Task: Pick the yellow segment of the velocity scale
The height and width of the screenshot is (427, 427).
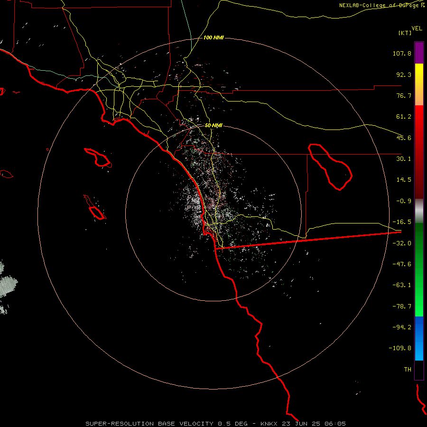Action: point(419,84)
